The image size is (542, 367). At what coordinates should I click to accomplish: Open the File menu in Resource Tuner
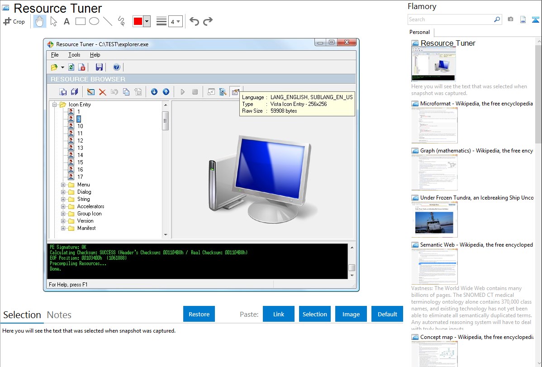coord(55,55)
